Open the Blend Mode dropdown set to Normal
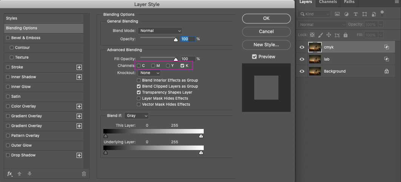The height and width of the screenshot is (182, 401). pyautogui.click(x=160, y=30)
